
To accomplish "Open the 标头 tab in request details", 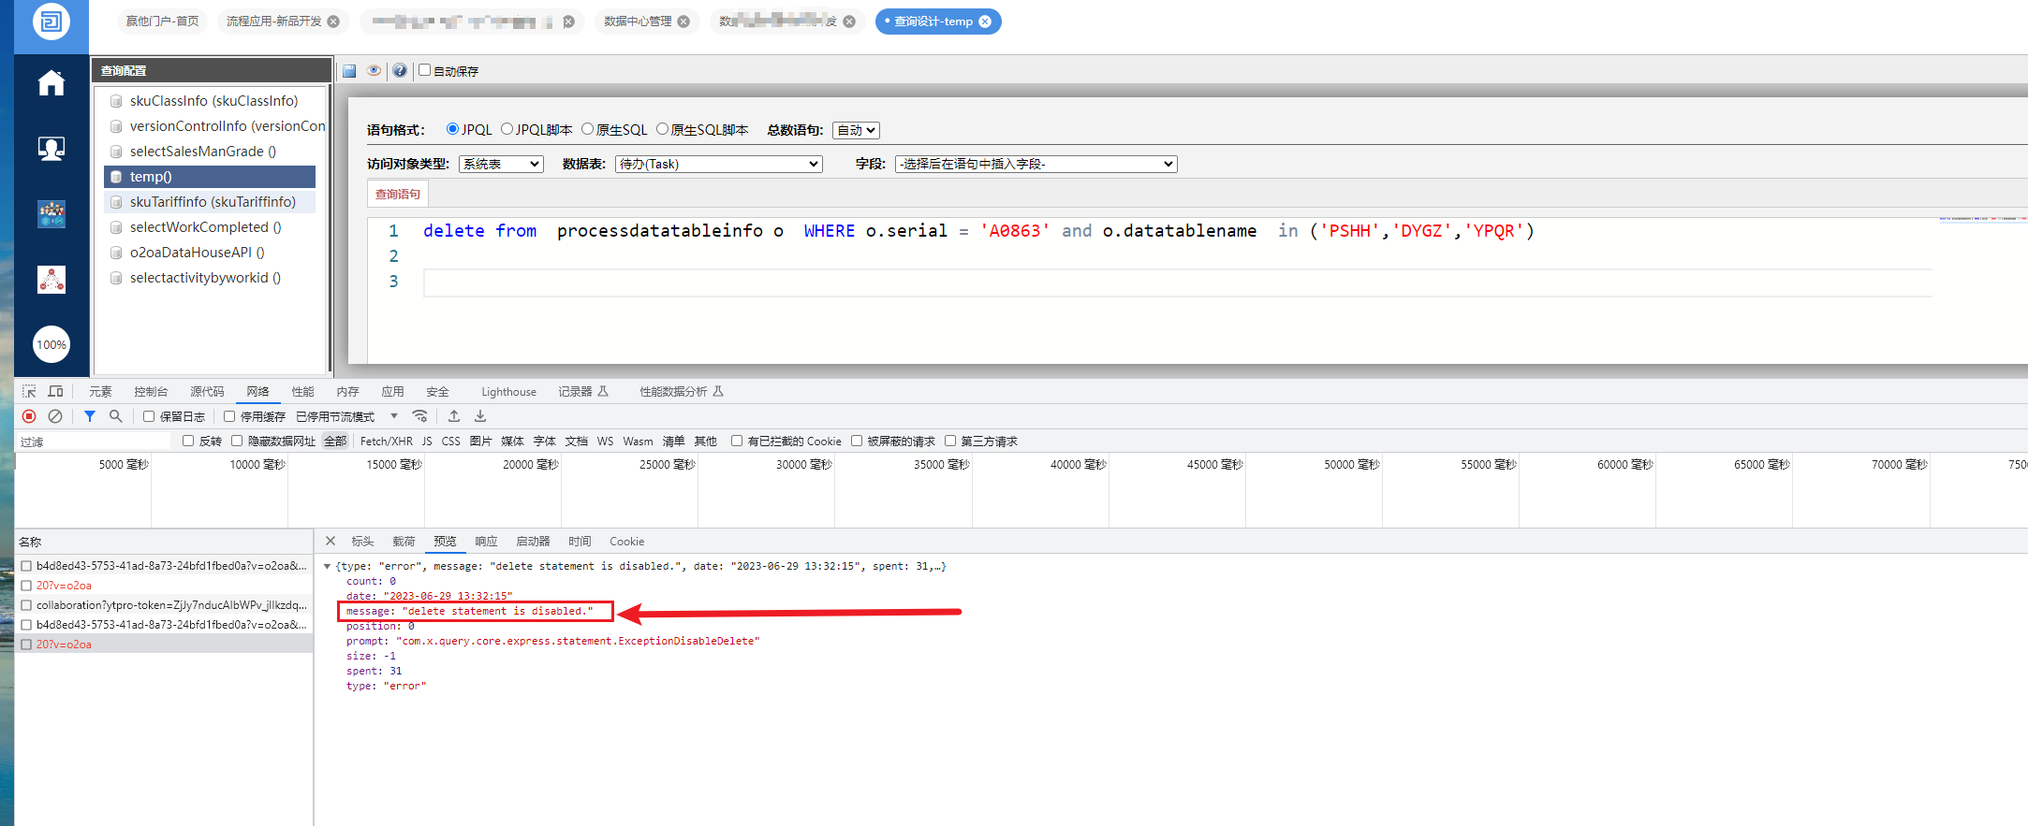I will click(362, 541).
